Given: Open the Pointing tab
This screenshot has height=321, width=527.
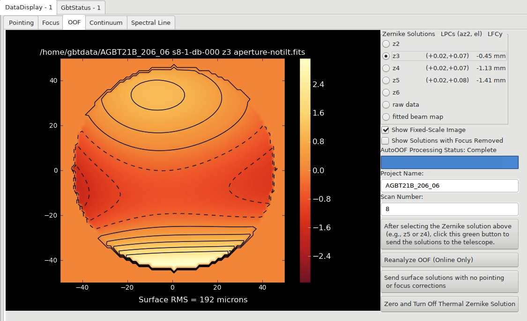Looking at the screenshot, I should tap(21, 22).
